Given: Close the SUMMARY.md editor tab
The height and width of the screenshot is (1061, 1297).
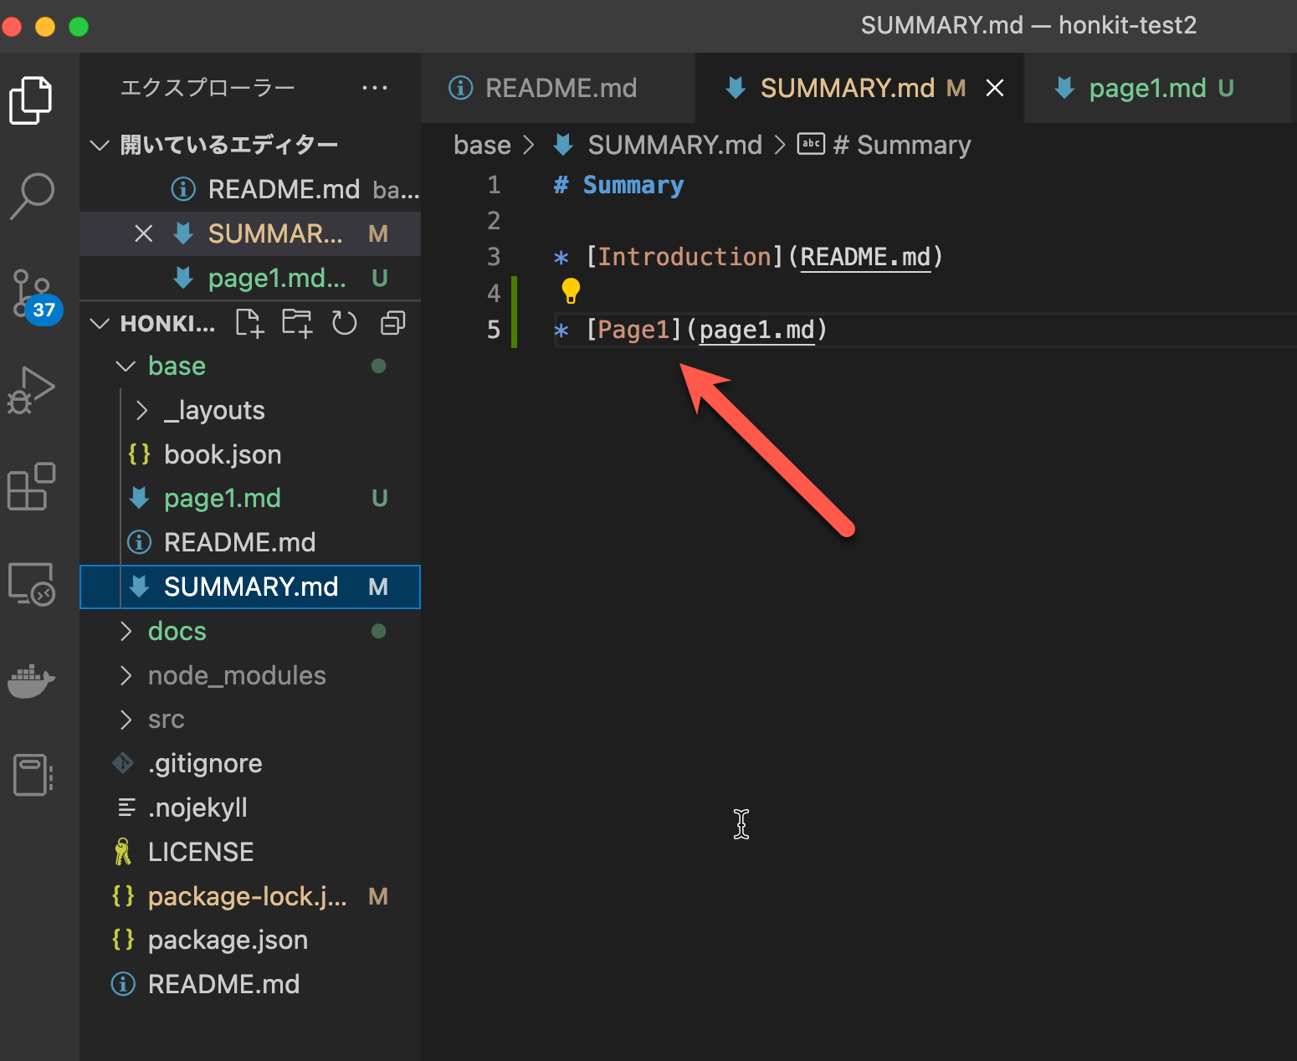Looking at the screenshot, I should pyautogui.click(x=994, y=88).
